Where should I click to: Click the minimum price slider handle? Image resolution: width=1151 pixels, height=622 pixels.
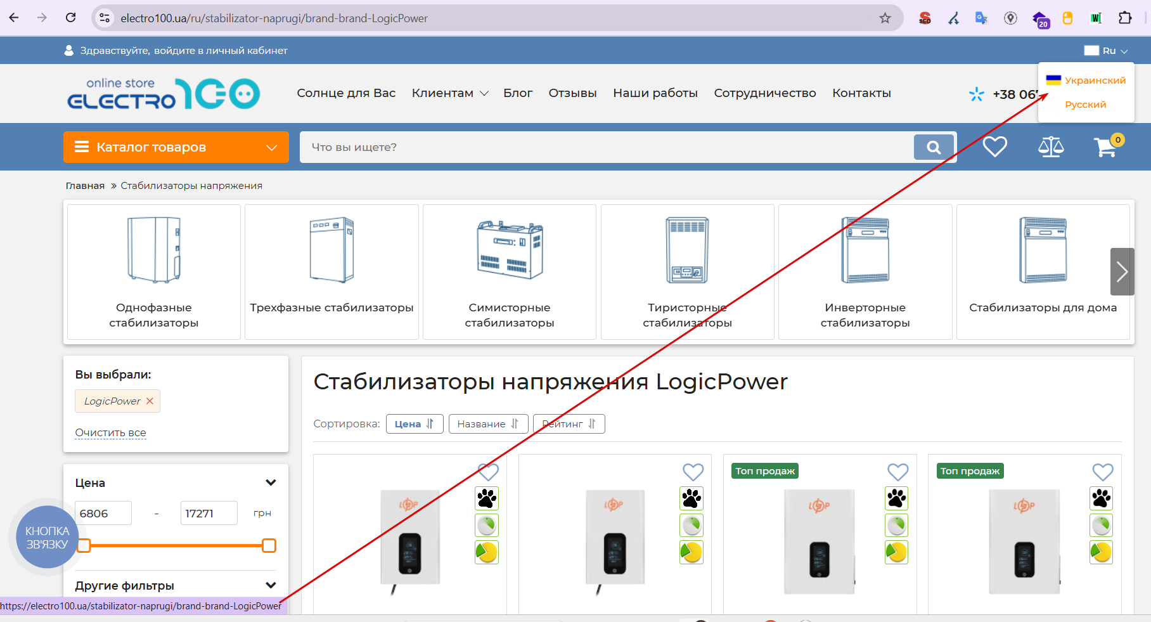pos(84,545)
